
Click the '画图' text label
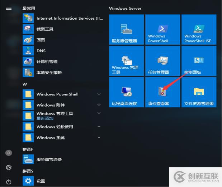41,40
